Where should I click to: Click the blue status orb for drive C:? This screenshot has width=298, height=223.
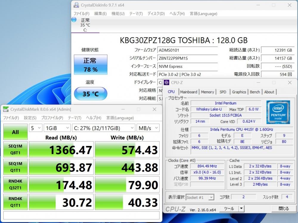click(74, 20)
